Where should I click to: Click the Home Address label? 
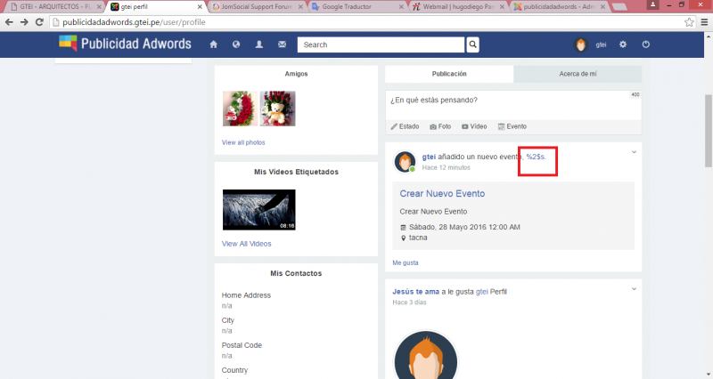point(246,295)
